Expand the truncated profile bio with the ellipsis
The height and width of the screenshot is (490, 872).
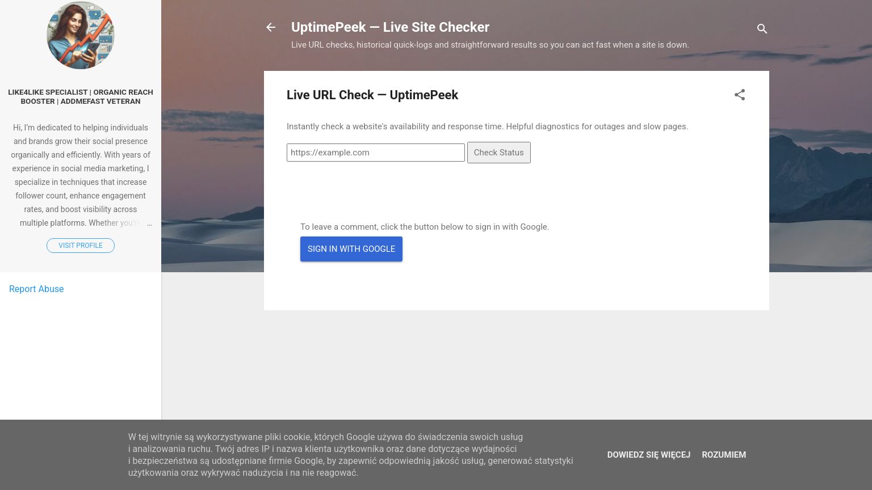click(x=149, y=223)
